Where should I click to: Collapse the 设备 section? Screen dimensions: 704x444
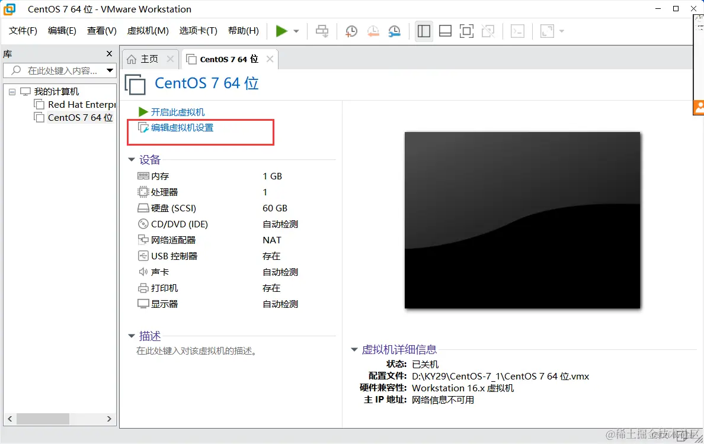tap(131, 160)
